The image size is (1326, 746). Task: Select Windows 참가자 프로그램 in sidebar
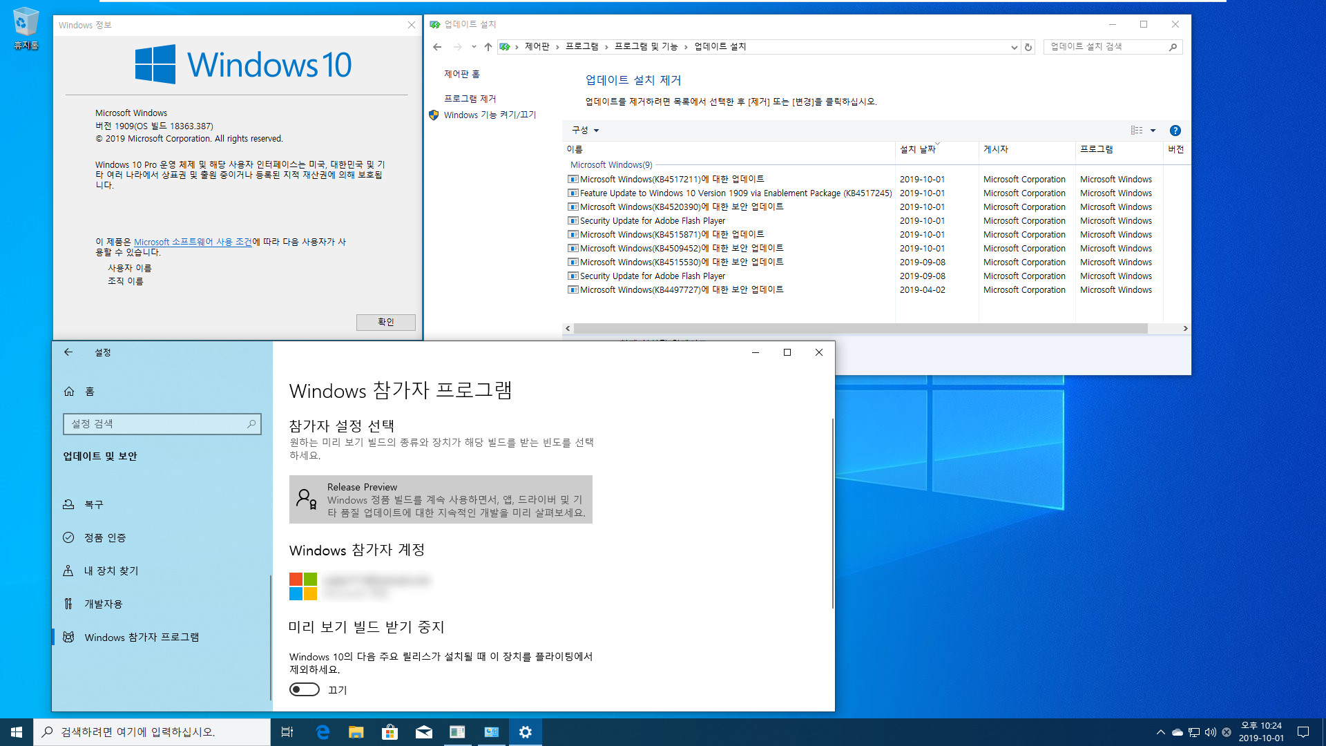162,637
